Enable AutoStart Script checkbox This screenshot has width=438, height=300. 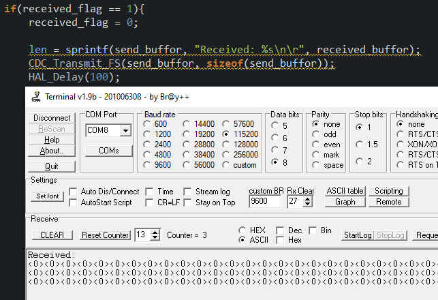[73, 202]
